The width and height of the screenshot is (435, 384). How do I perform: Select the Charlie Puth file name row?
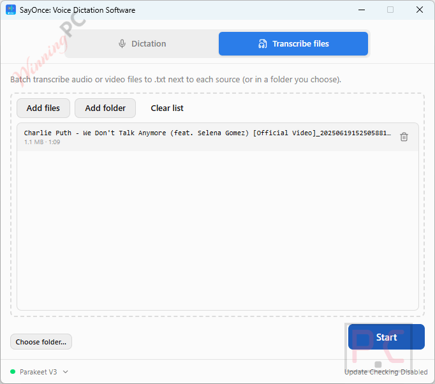217,137
